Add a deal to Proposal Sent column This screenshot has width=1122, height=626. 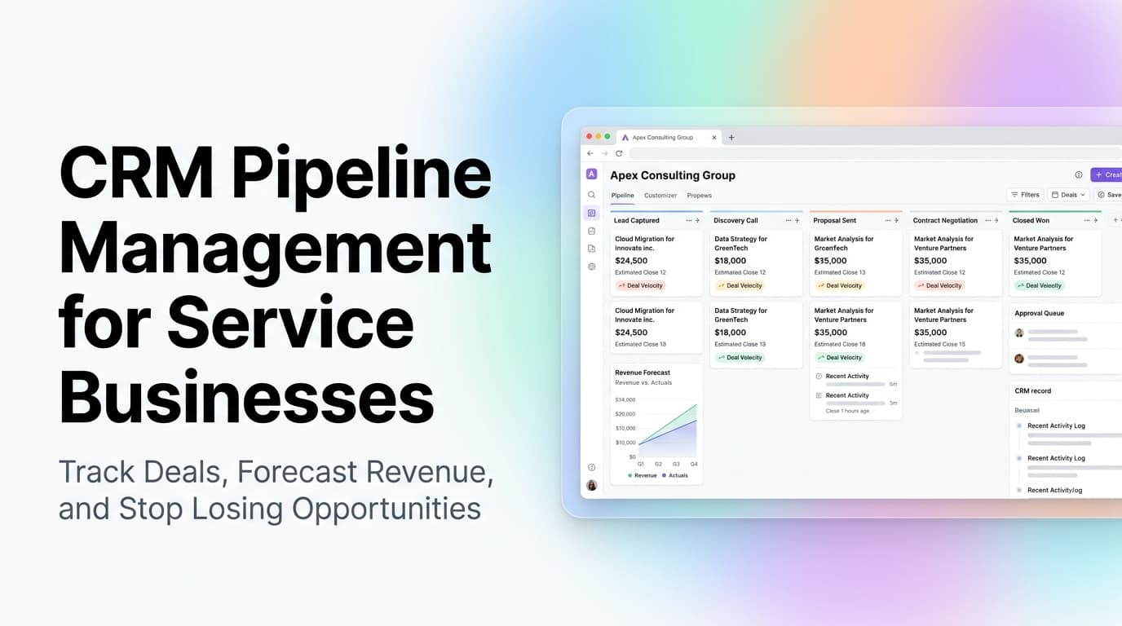tap(897, 221)
